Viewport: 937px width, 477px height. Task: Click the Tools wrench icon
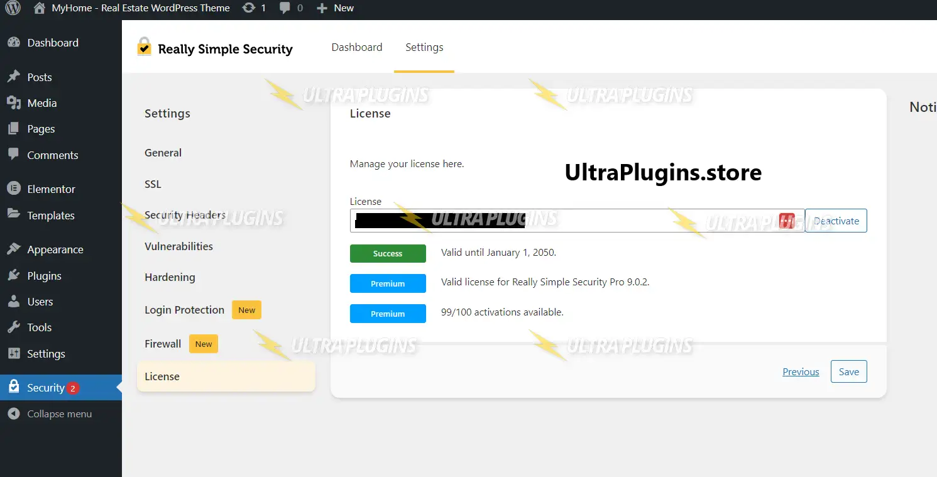(14, 327)
